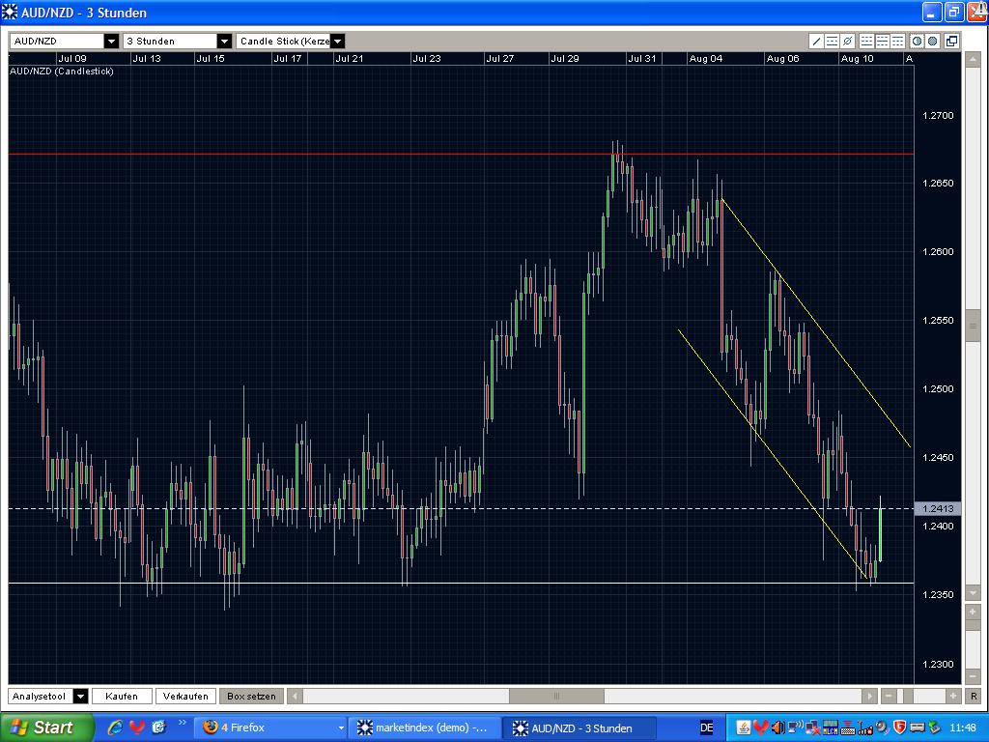Switch to marketindex (demo) taskbar window

click(x=426, y=728)
